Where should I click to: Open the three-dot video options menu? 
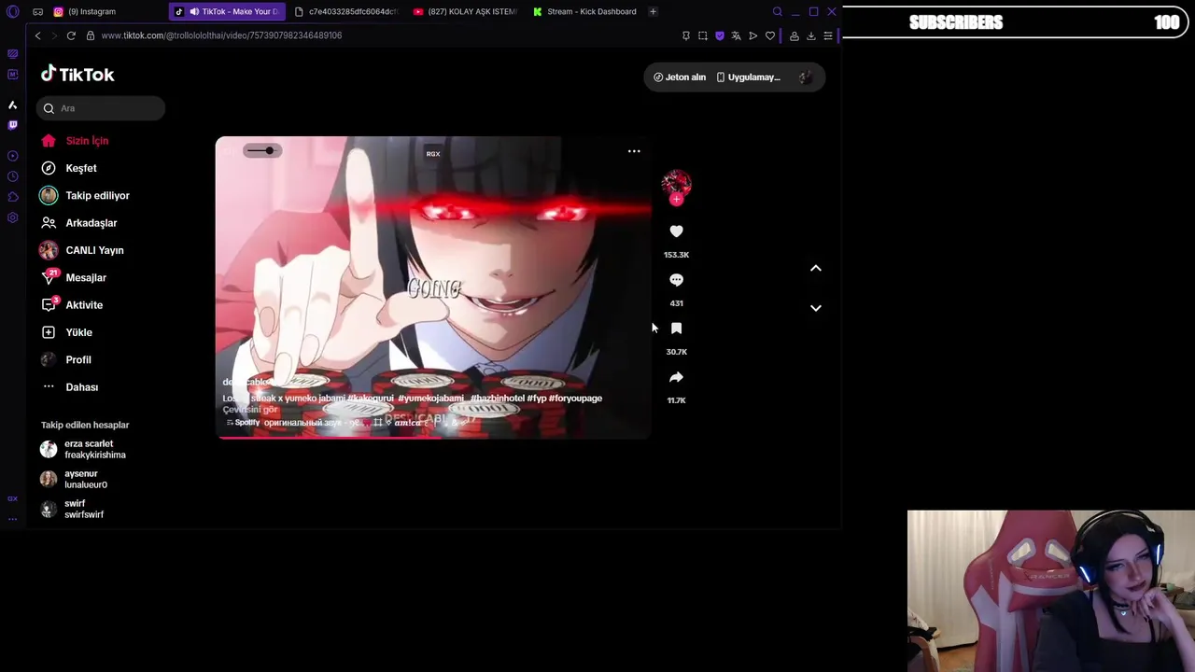point(634,151)
